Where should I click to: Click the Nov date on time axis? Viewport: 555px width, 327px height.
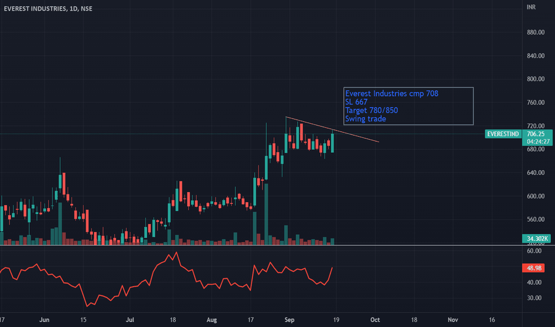(453, 320)
